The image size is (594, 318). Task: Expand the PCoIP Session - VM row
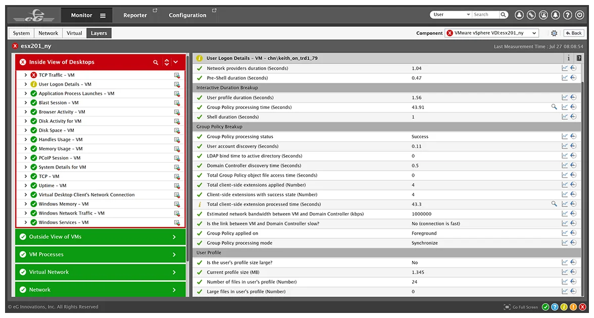26,158
